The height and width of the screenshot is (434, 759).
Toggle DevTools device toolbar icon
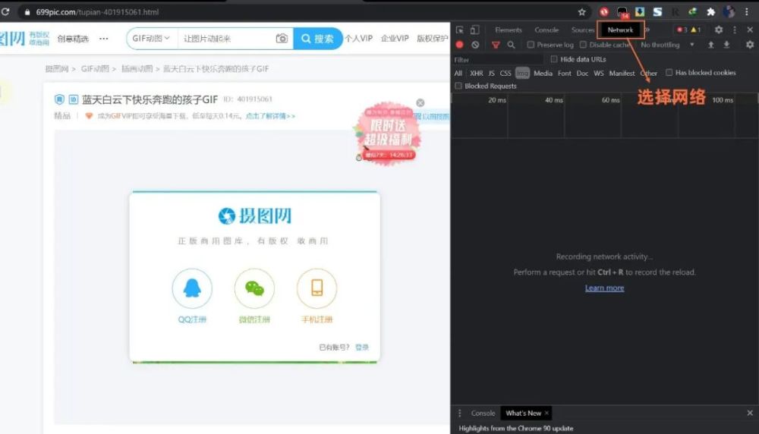pos(475,30)
